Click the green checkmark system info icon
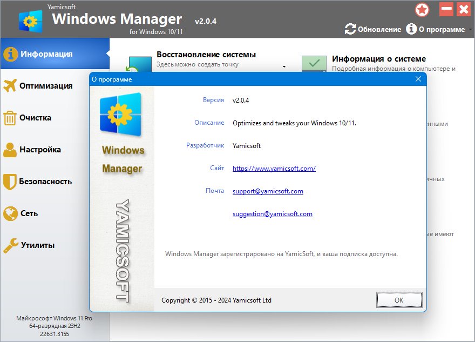The height and width of the screenshot is (342, 475). click(x=314, y=64)
